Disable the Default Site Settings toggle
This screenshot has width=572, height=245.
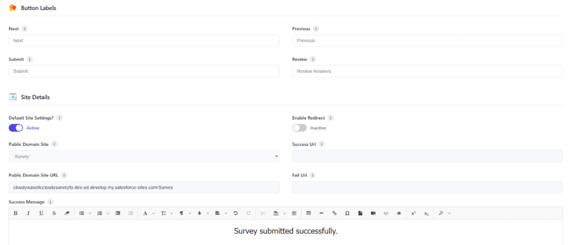[x=16, y=128]
